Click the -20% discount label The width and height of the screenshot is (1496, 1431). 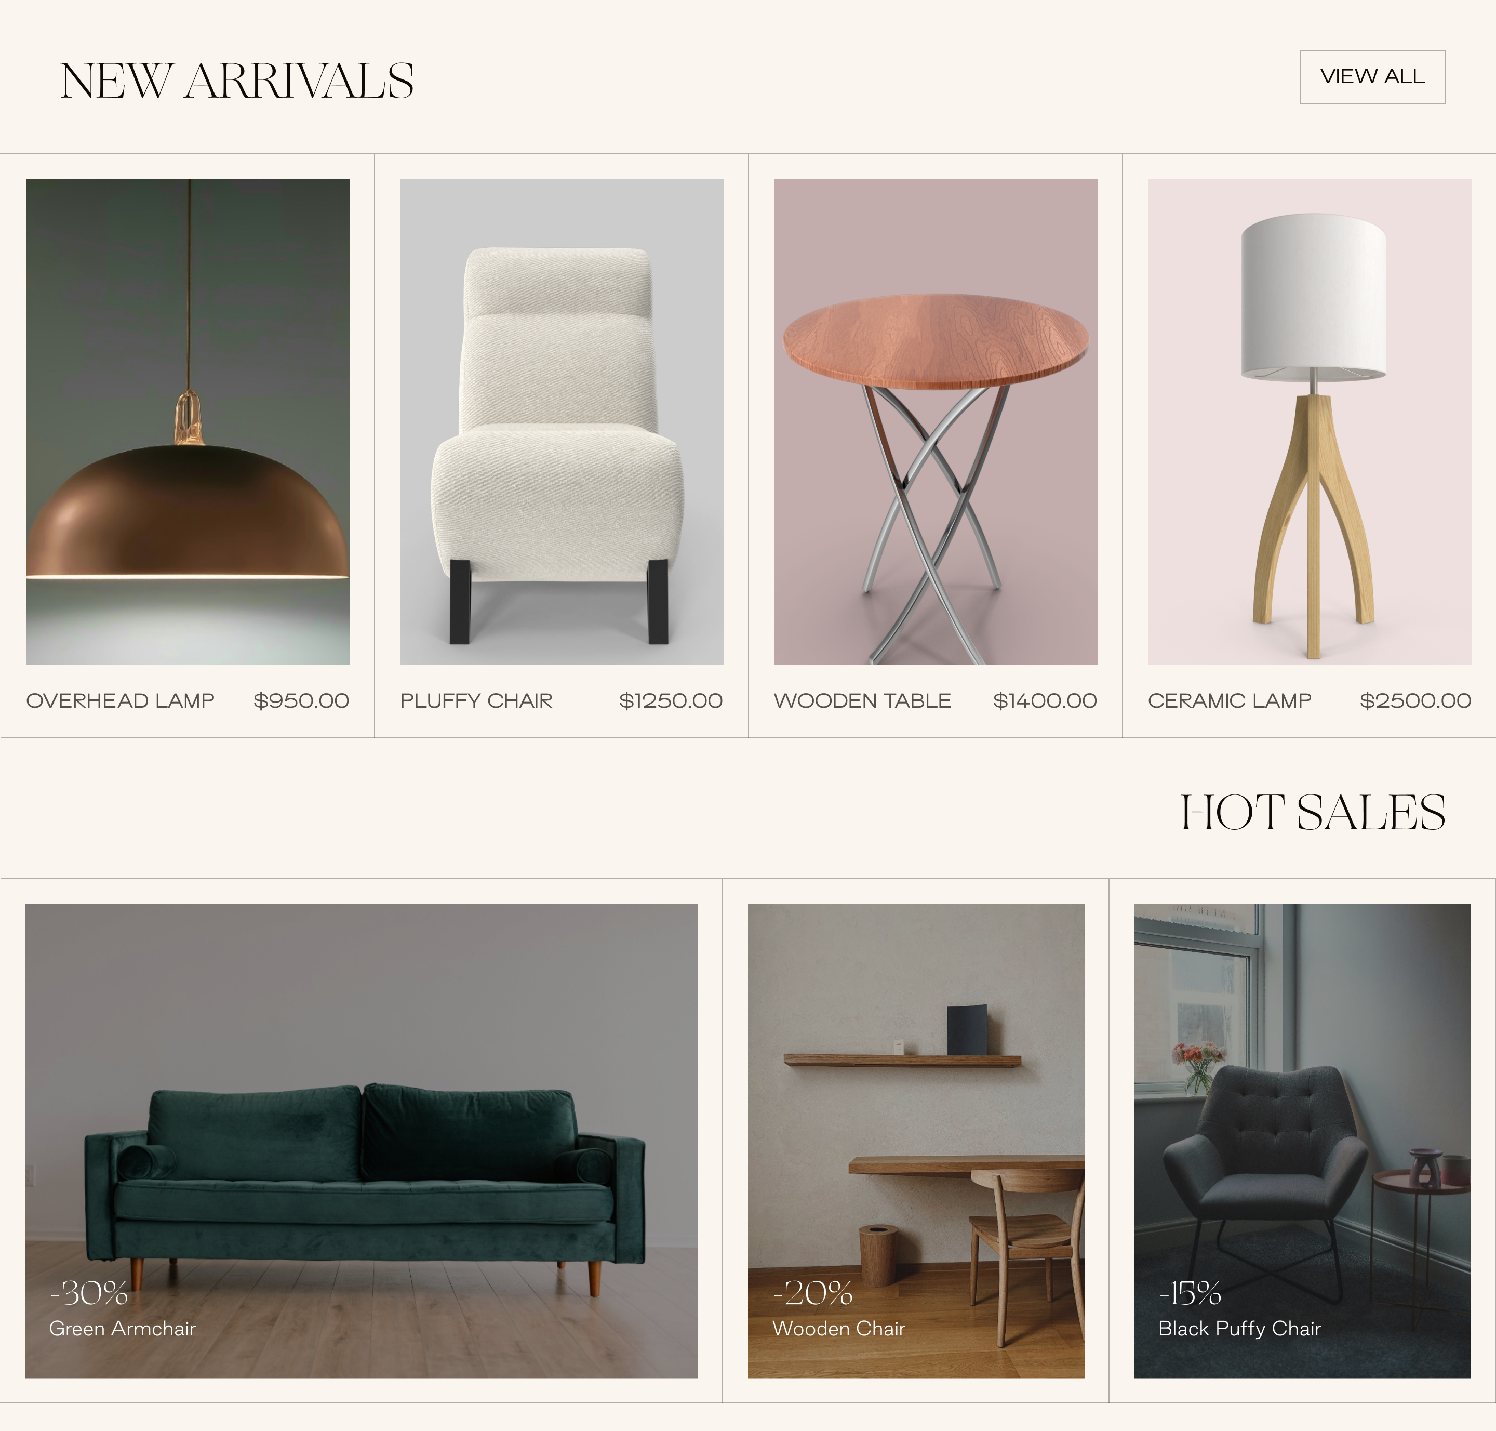tap(813, 1294)
